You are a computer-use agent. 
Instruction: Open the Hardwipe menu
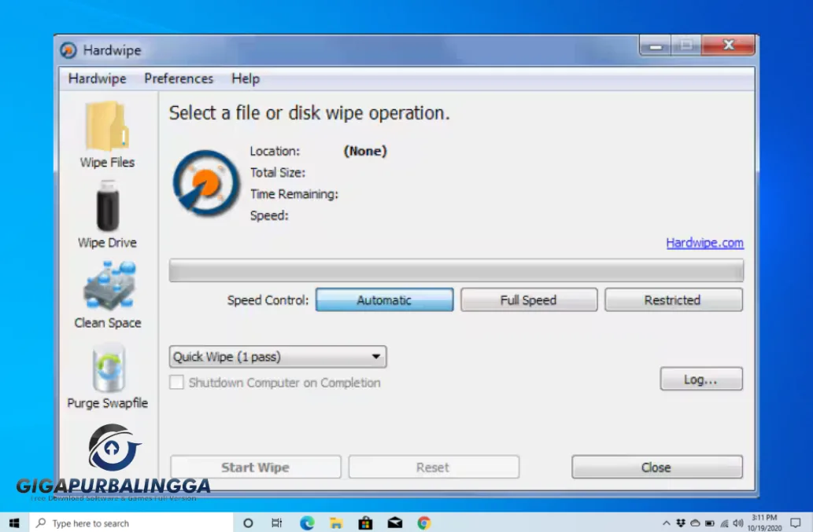(98, 79)
